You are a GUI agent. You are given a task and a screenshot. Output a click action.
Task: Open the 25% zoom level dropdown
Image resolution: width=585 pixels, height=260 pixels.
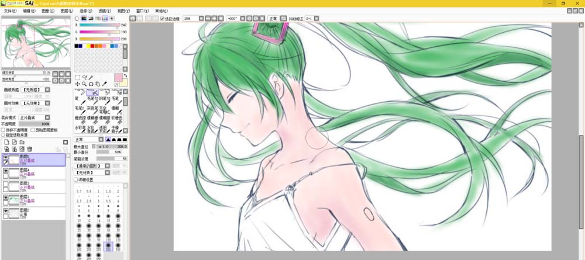point(201,18)
